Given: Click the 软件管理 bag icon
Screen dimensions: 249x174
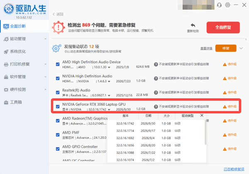Looking at the screenshot, I should [x=6, y=77].
